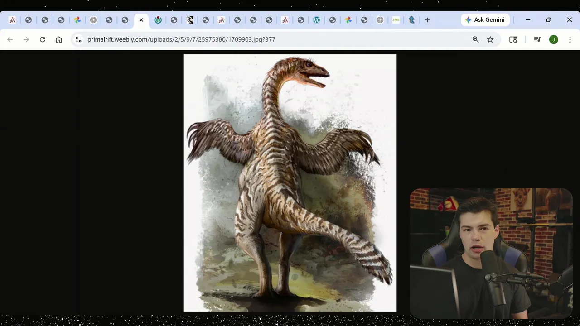
Task: Open a new tab with plus button
Action: (x=427, y=20)
